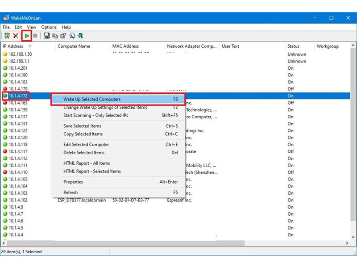Click the Properties toolbar icon
The image size is (357, 268).
(63, 36)
